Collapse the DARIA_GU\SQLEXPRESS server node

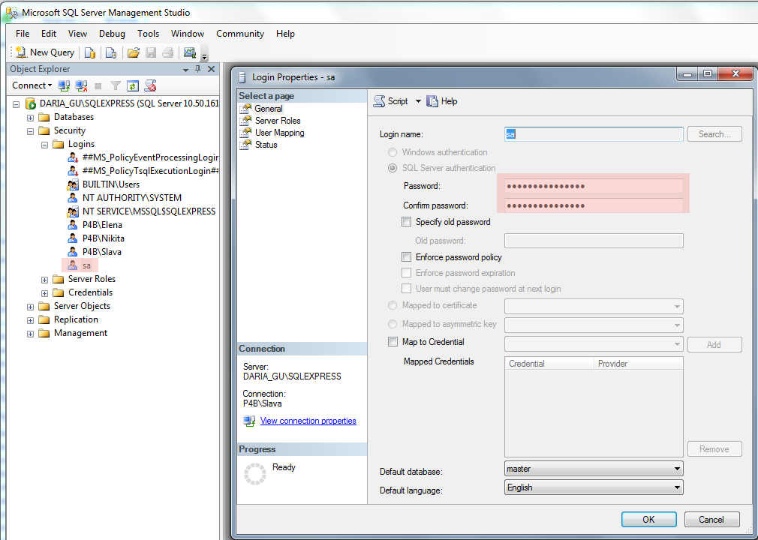[x=16, y=103]
